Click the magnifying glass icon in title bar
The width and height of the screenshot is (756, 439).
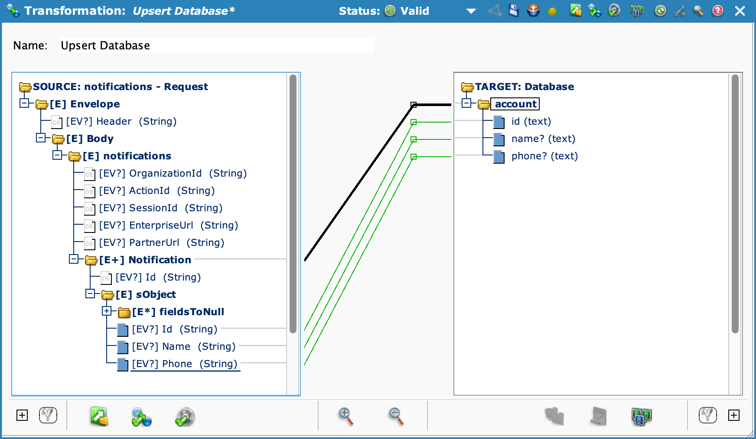[698, 10]
